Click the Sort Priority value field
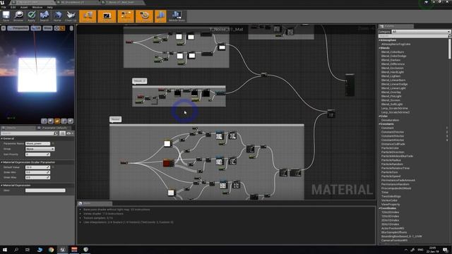 coord(37,155)
